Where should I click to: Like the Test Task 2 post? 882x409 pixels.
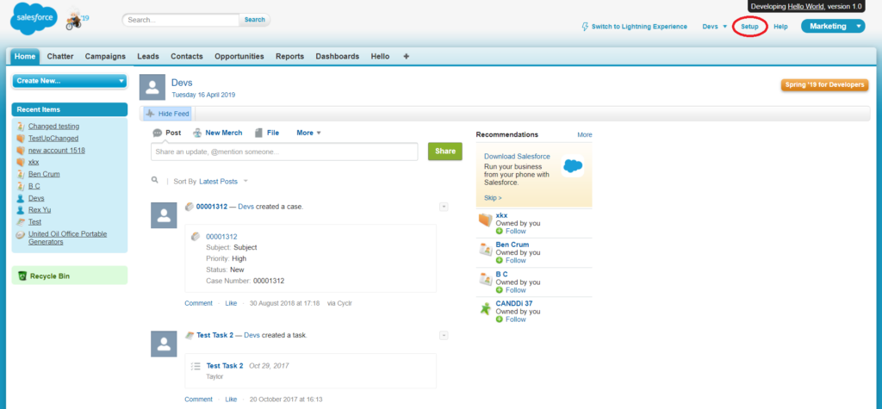click(x=231, y=400)
